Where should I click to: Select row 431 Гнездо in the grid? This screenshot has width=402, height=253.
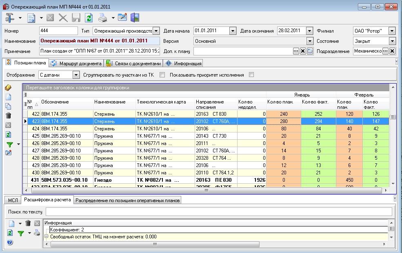click(x=206, y=180)
